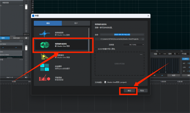190x113 pixels.
Task: Switch to the 用户 templates tab
Action: click(x=76, y=23)
